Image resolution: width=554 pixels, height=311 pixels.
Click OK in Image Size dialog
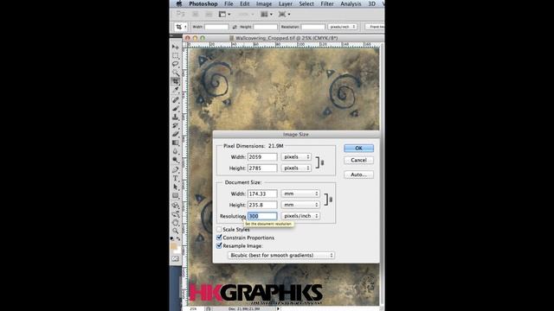coord(358,148)
